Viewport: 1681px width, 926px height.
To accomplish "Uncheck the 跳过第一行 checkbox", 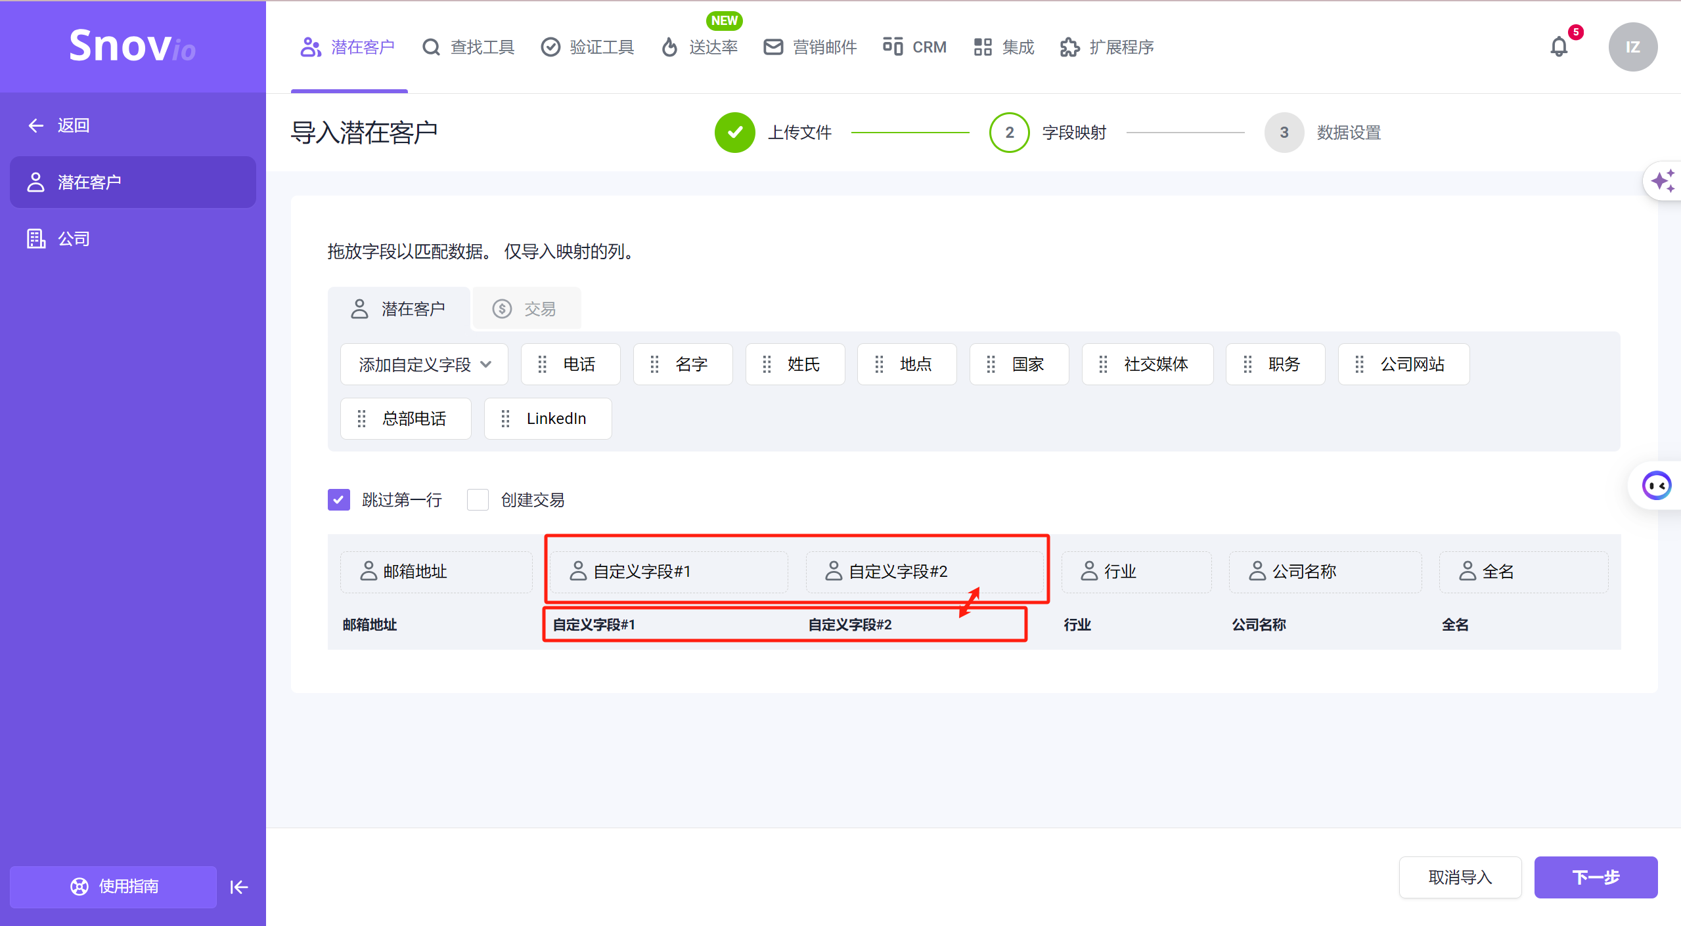I will 339,499.
